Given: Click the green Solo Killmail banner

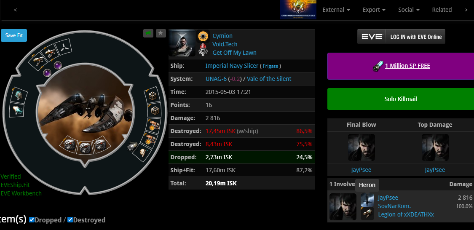Looking at the screenshot, I should click(401, 99).
